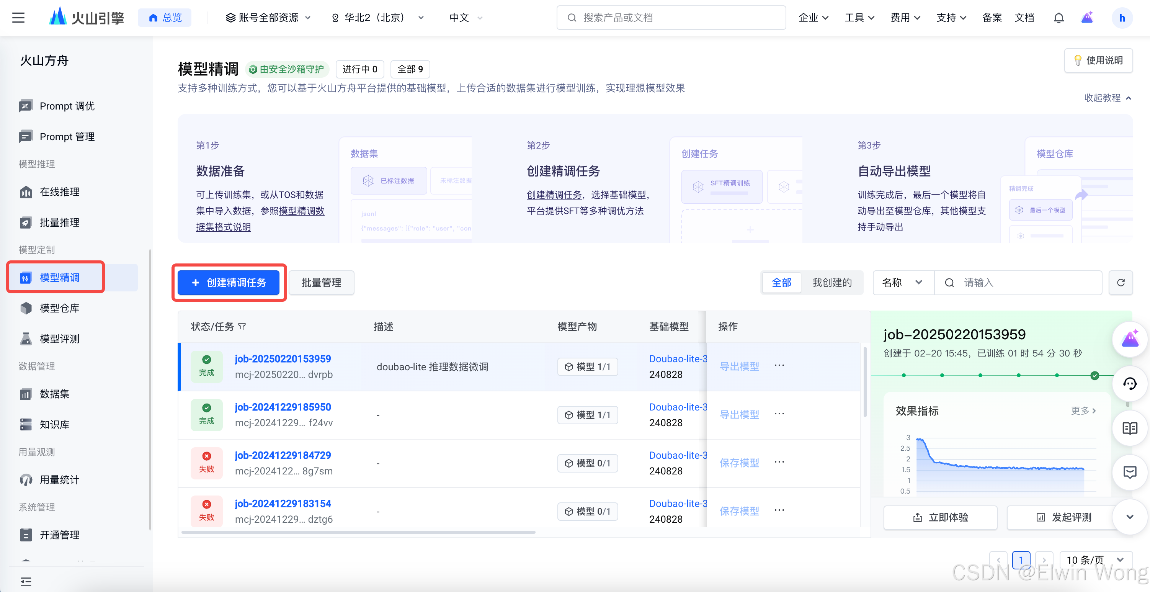This screenshot has width=1150, height=592.
Task: Open job-20241229185950 link
Action: click(x=283, y=407)
